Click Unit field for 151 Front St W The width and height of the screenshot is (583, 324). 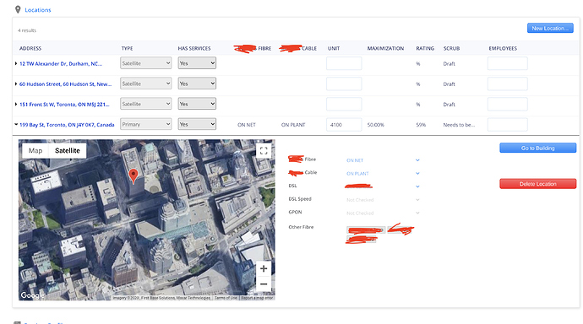point(344,105)
